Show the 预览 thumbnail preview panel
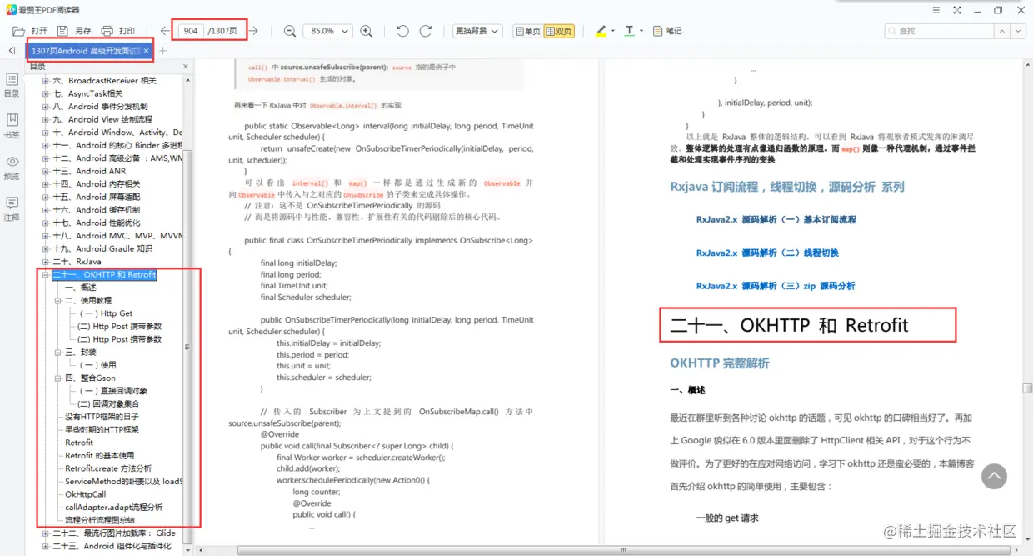1033x556 pixels. pos(12,168)
